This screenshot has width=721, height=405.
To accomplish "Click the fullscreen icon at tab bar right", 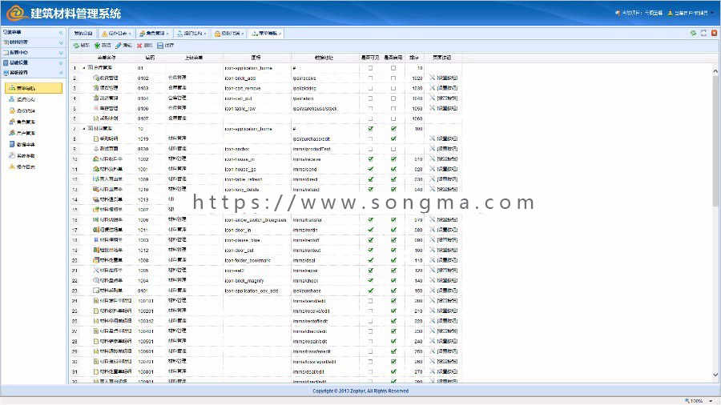I will click(x=703, y=33).
